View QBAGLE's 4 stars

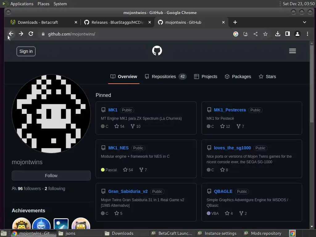tap(229, 214)
